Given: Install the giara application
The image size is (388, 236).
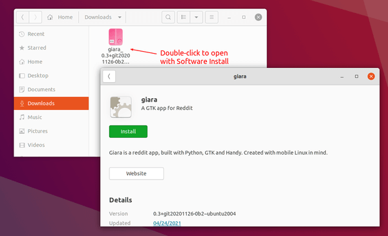Looking at the screenshot, I should coord(128,131).
